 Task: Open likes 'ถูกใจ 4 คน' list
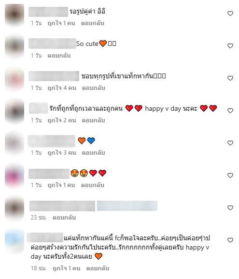coord(62,88)
